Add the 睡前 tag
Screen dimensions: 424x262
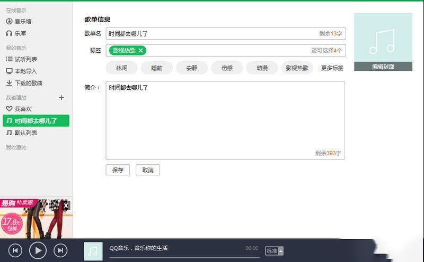pos(157,68)
